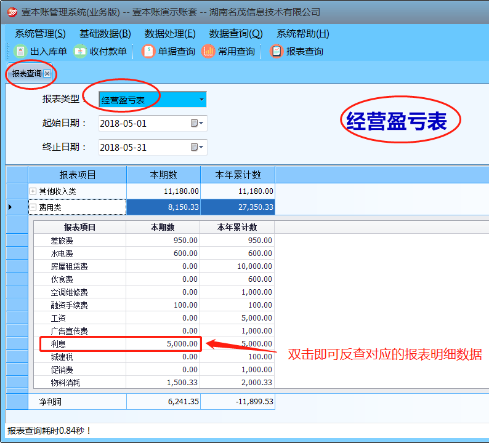Open the 出入库单 toolbar icon

(20, 52)
